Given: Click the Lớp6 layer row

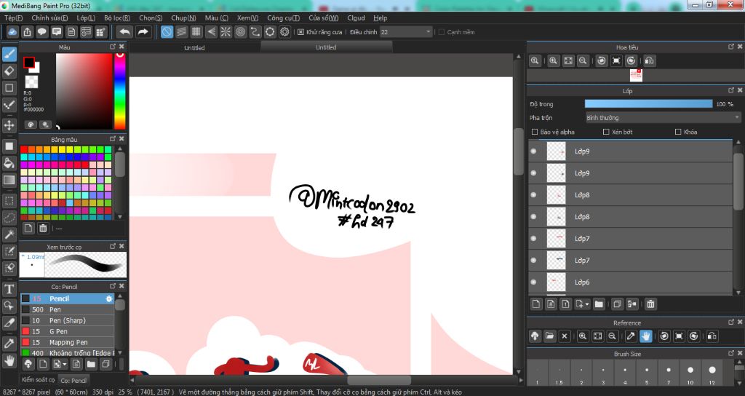Looking at the screenshot, I should coord(631,282).
